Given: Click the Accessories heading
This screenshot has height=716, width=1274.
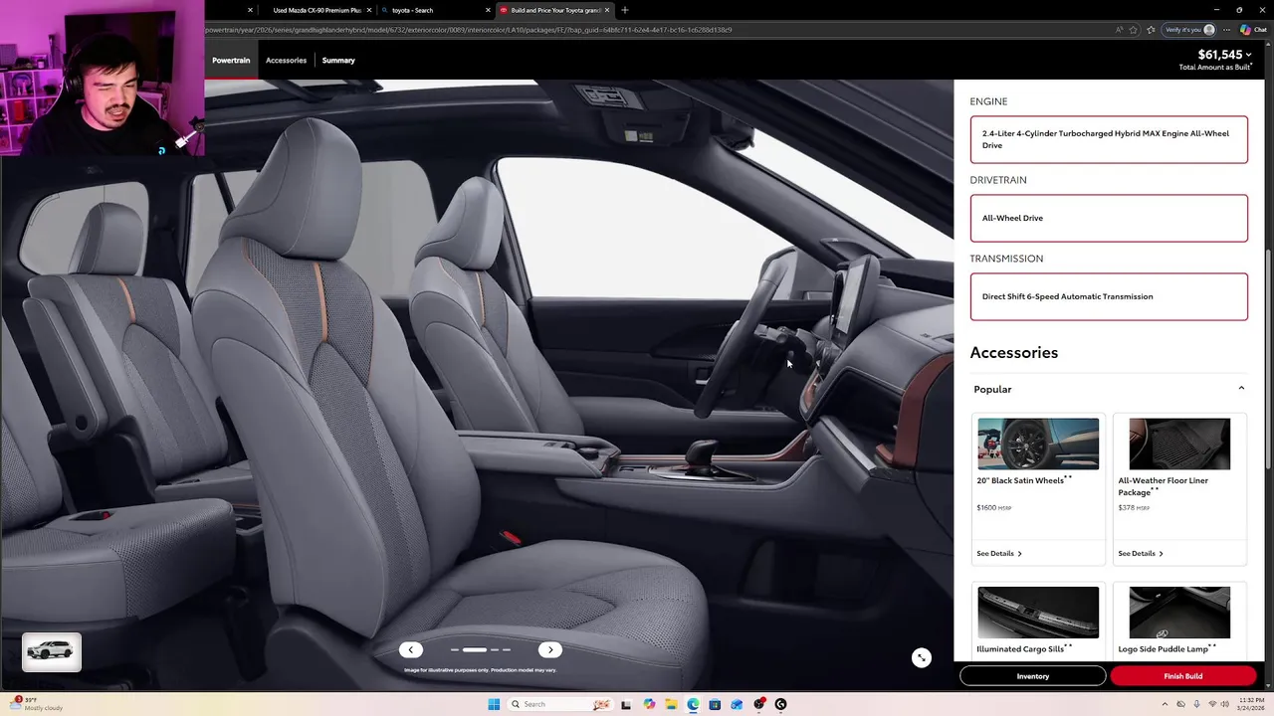Looking at the screenshot, I should pyautogui.click(x=1013, y=352).
